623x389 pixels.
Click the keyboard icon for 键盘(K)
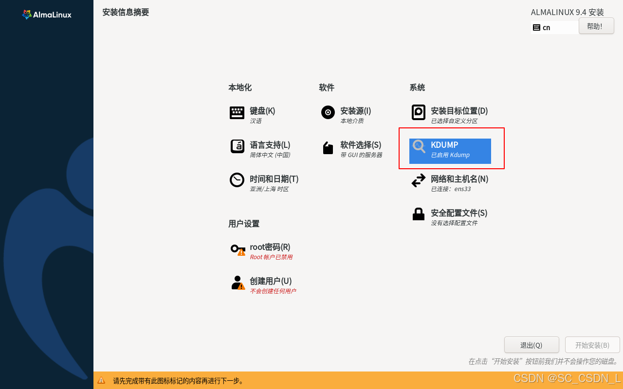tap(237, 113)
